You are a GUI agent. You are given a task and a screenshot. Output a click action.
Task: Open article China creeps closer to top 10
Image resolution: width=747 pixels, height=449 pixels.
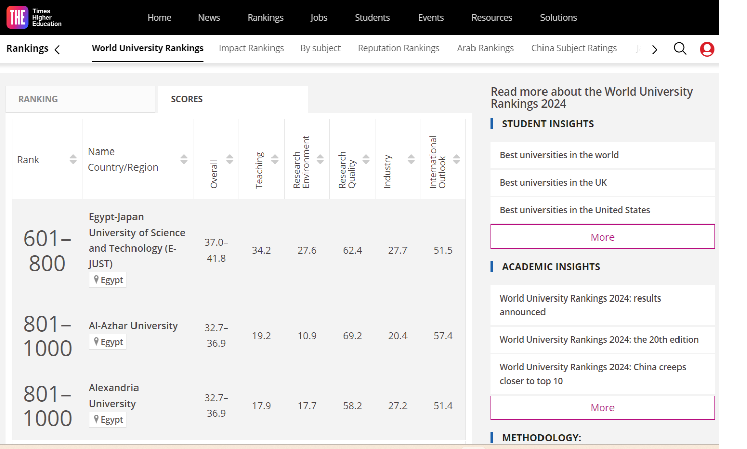602,374
